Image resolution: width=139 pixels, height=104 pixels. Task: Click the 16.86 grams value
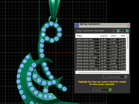coord(103,57)
